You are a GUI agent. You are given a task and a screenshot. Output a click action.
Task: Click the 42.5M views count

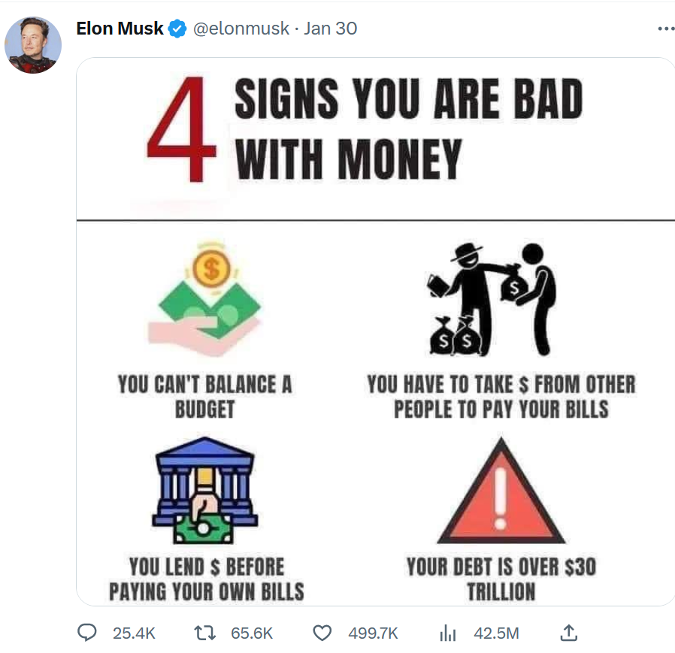click(x=496, y=633)
